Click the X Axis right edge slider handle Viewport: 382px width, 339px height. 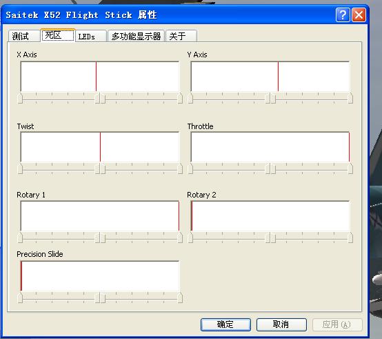point(180,98)
